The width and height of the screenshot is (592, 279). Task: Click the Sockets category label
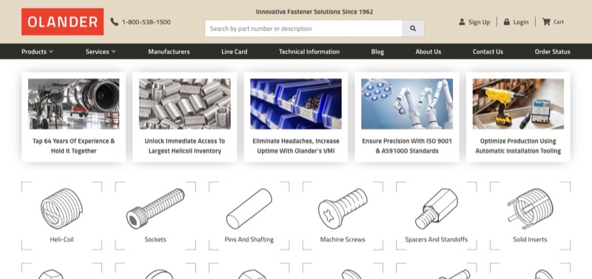pos(155,239)
